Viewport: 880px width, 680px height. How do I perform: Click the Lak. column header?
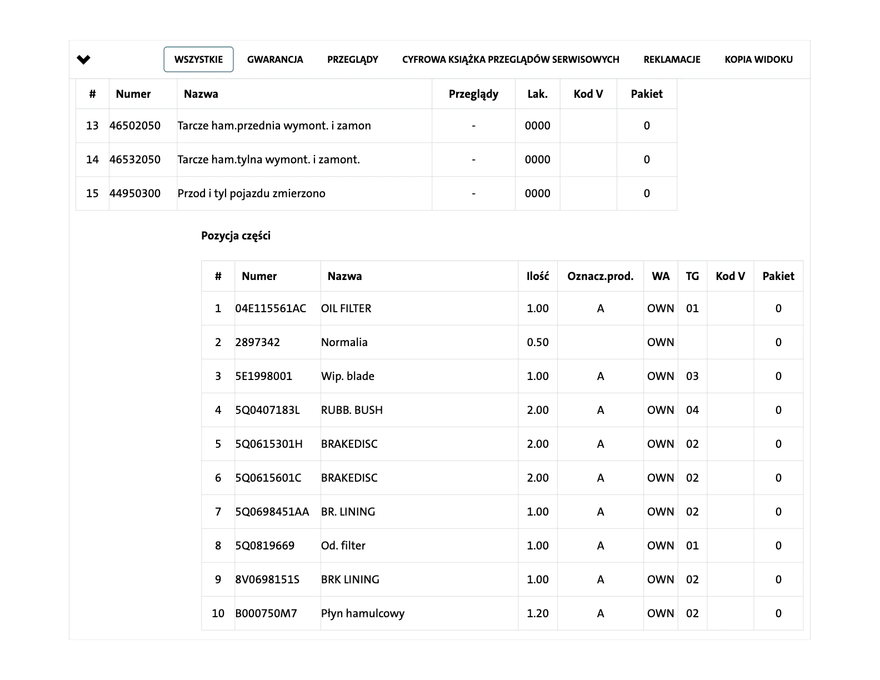pos(537,94)
